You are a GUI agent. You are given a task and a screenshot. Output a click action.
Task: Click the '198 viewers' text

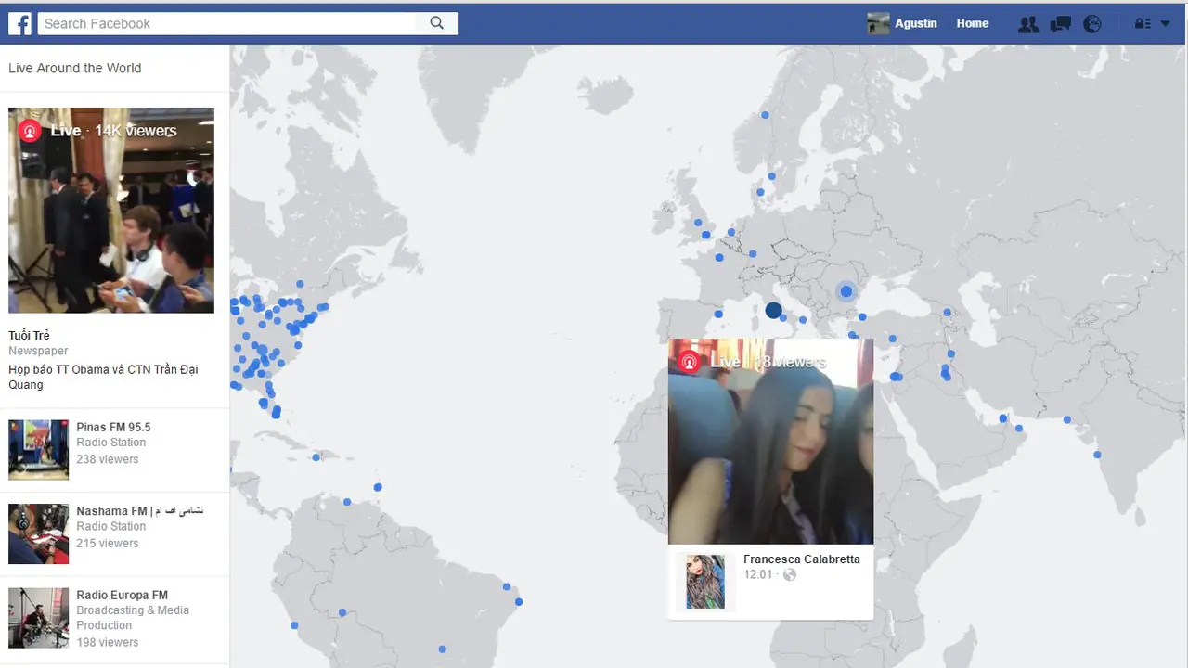[x=108, y=642]
